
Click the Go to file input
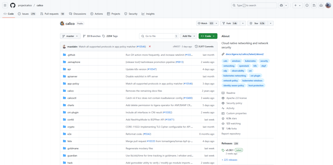click(159, 36)
